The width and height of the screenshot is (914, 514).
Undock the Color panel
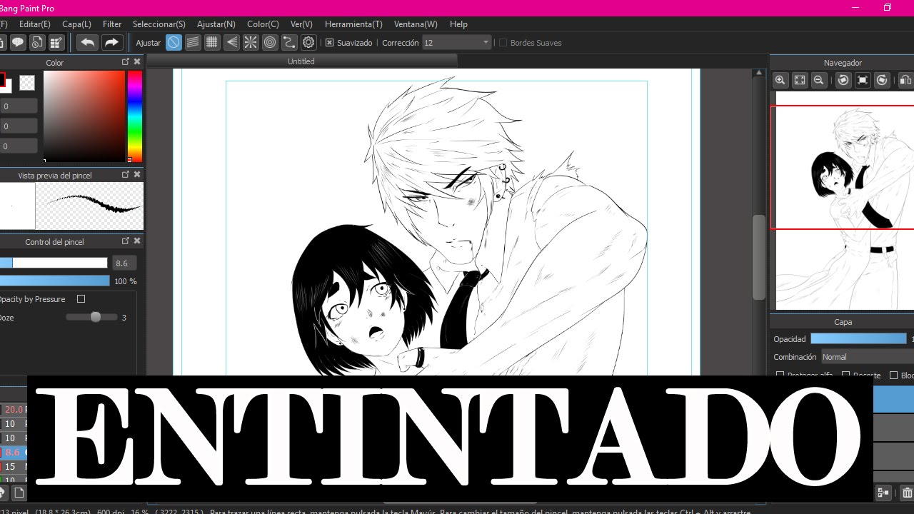pos(126,62)
